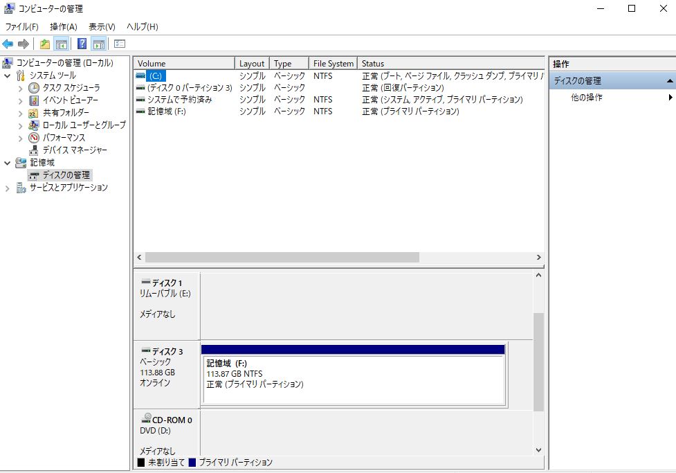676x473 pixels.
Task: Click the Show/Hide Action Pane toolbar icon
Action: tap(99, 44)
